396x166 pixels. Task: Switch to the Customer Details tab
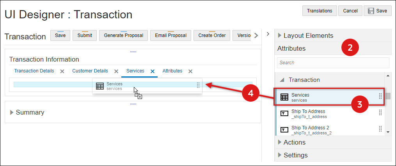[x=90, y=71]
